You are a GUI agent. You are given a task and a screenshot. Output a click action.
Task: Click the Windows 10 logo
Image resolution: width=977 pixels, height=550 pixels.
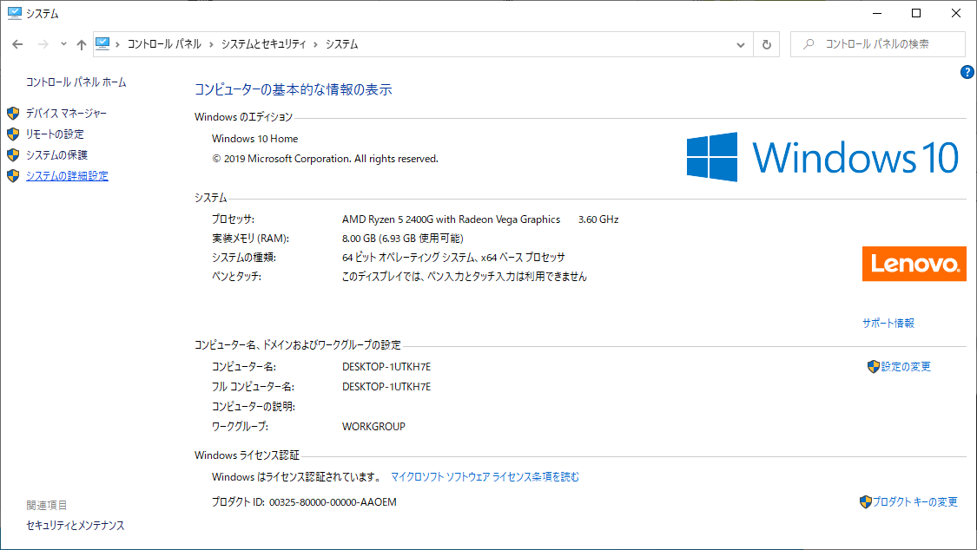click(x=822, y=157)
